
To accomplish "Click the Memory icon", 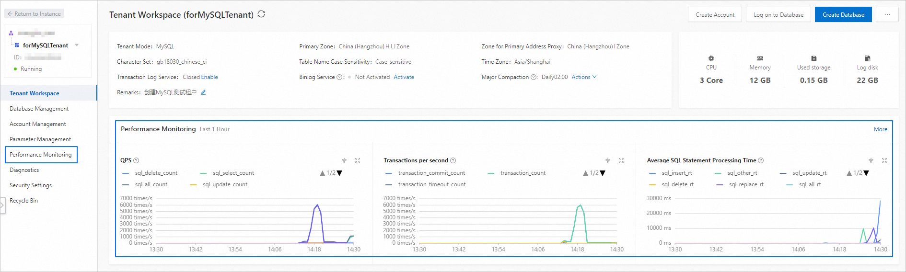I will (x=760, y=58).
